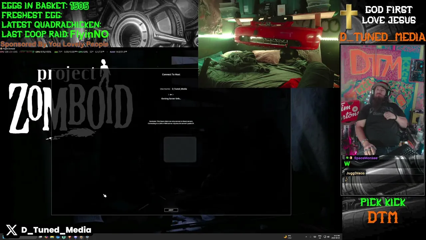Switch the ENG US input language

(x=320, y=237)
